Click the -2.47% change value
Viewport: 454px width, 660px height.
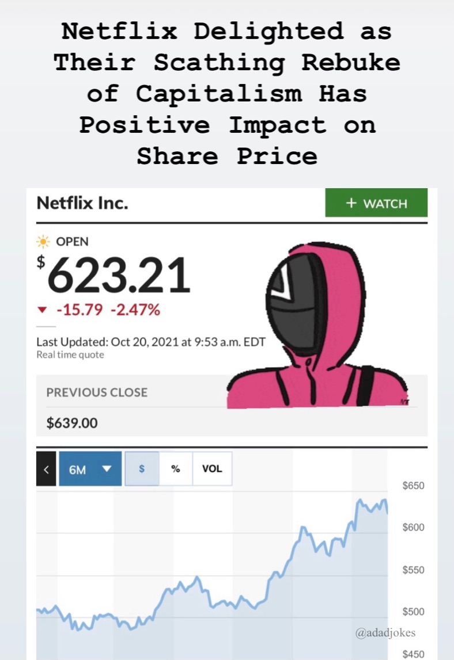pos(135,310)
